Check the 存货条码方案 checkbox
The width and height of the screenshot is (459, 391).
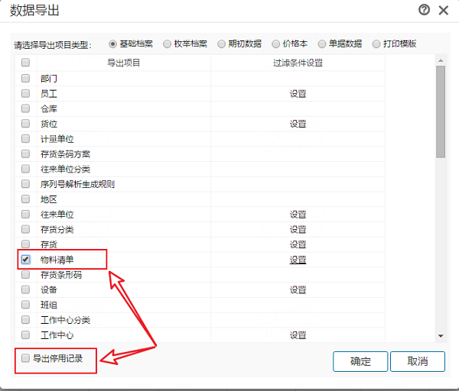pyautogui.click(x=25, y=153)
